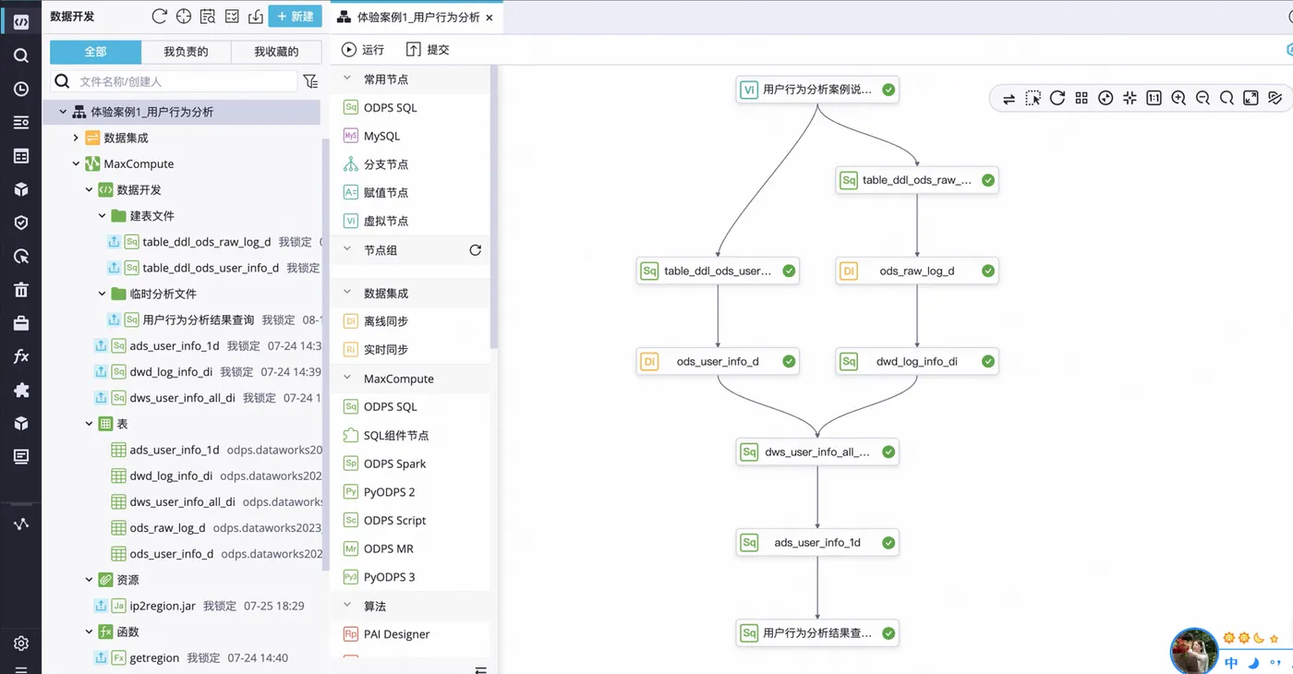The height and width of the screenshot is (674, 1293).
Task: Open ip2region.jar in the resource tree
Action: click(163, 606)
